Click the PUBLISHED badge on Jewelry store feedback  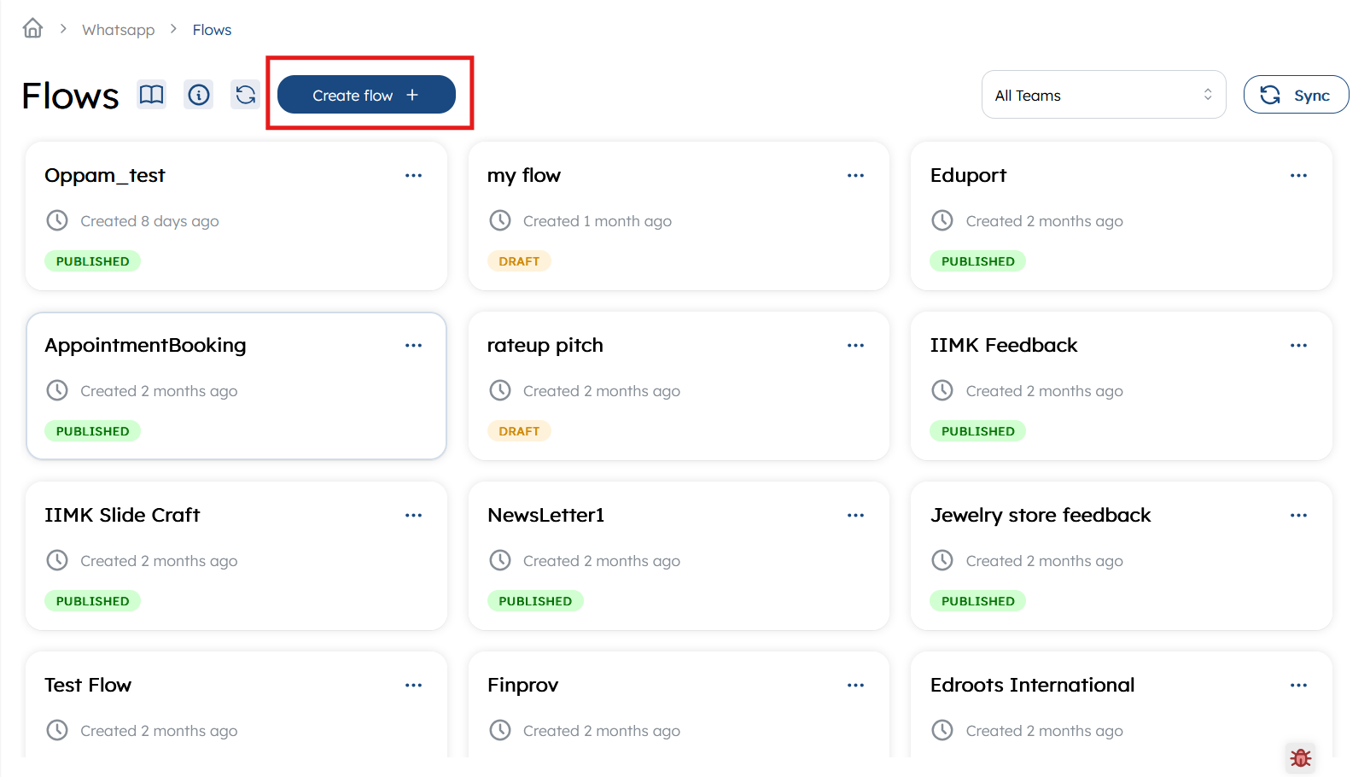[x=978, y=601]
